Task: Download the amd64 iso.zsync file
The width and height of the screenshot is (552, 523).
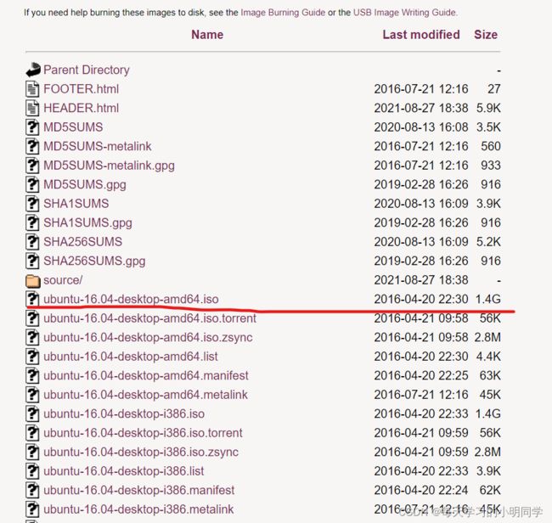Action: [x=148, y=338]
